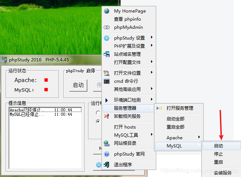Open My HomePage menu entry
Viewport: 241px width, 177px height.
[129, 11]
